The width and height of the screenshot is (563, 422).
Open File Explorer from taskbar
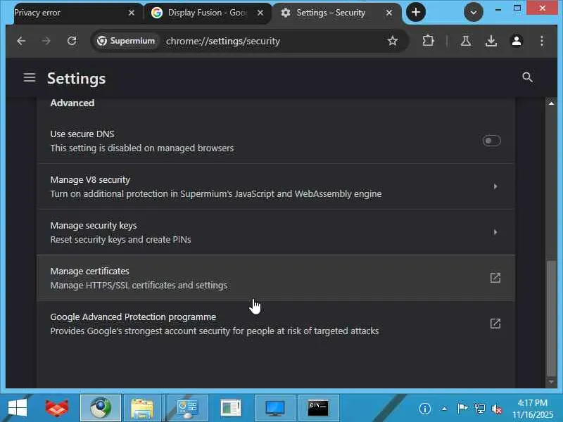[142, 408]
